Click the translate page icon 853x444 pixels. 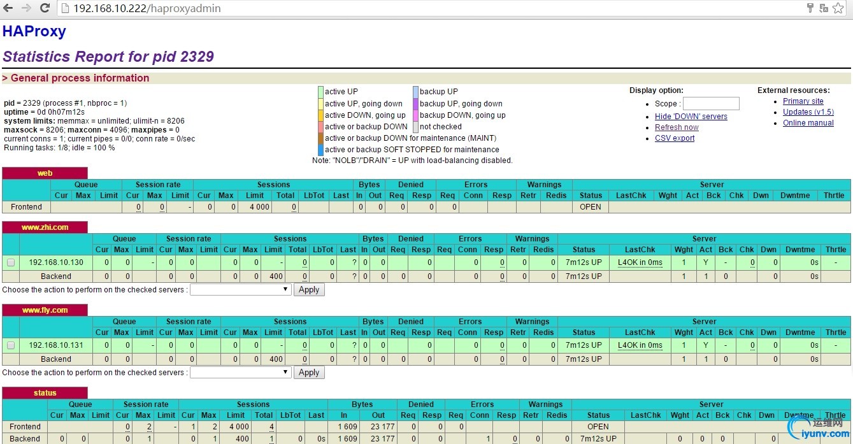point(824,8)
